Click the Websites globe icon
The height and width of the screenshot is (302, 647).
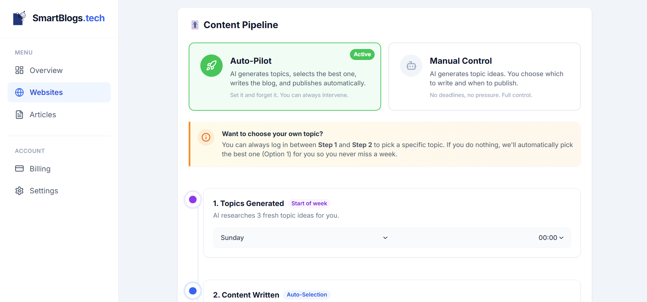pyautogui.click(x=20, y=93)
